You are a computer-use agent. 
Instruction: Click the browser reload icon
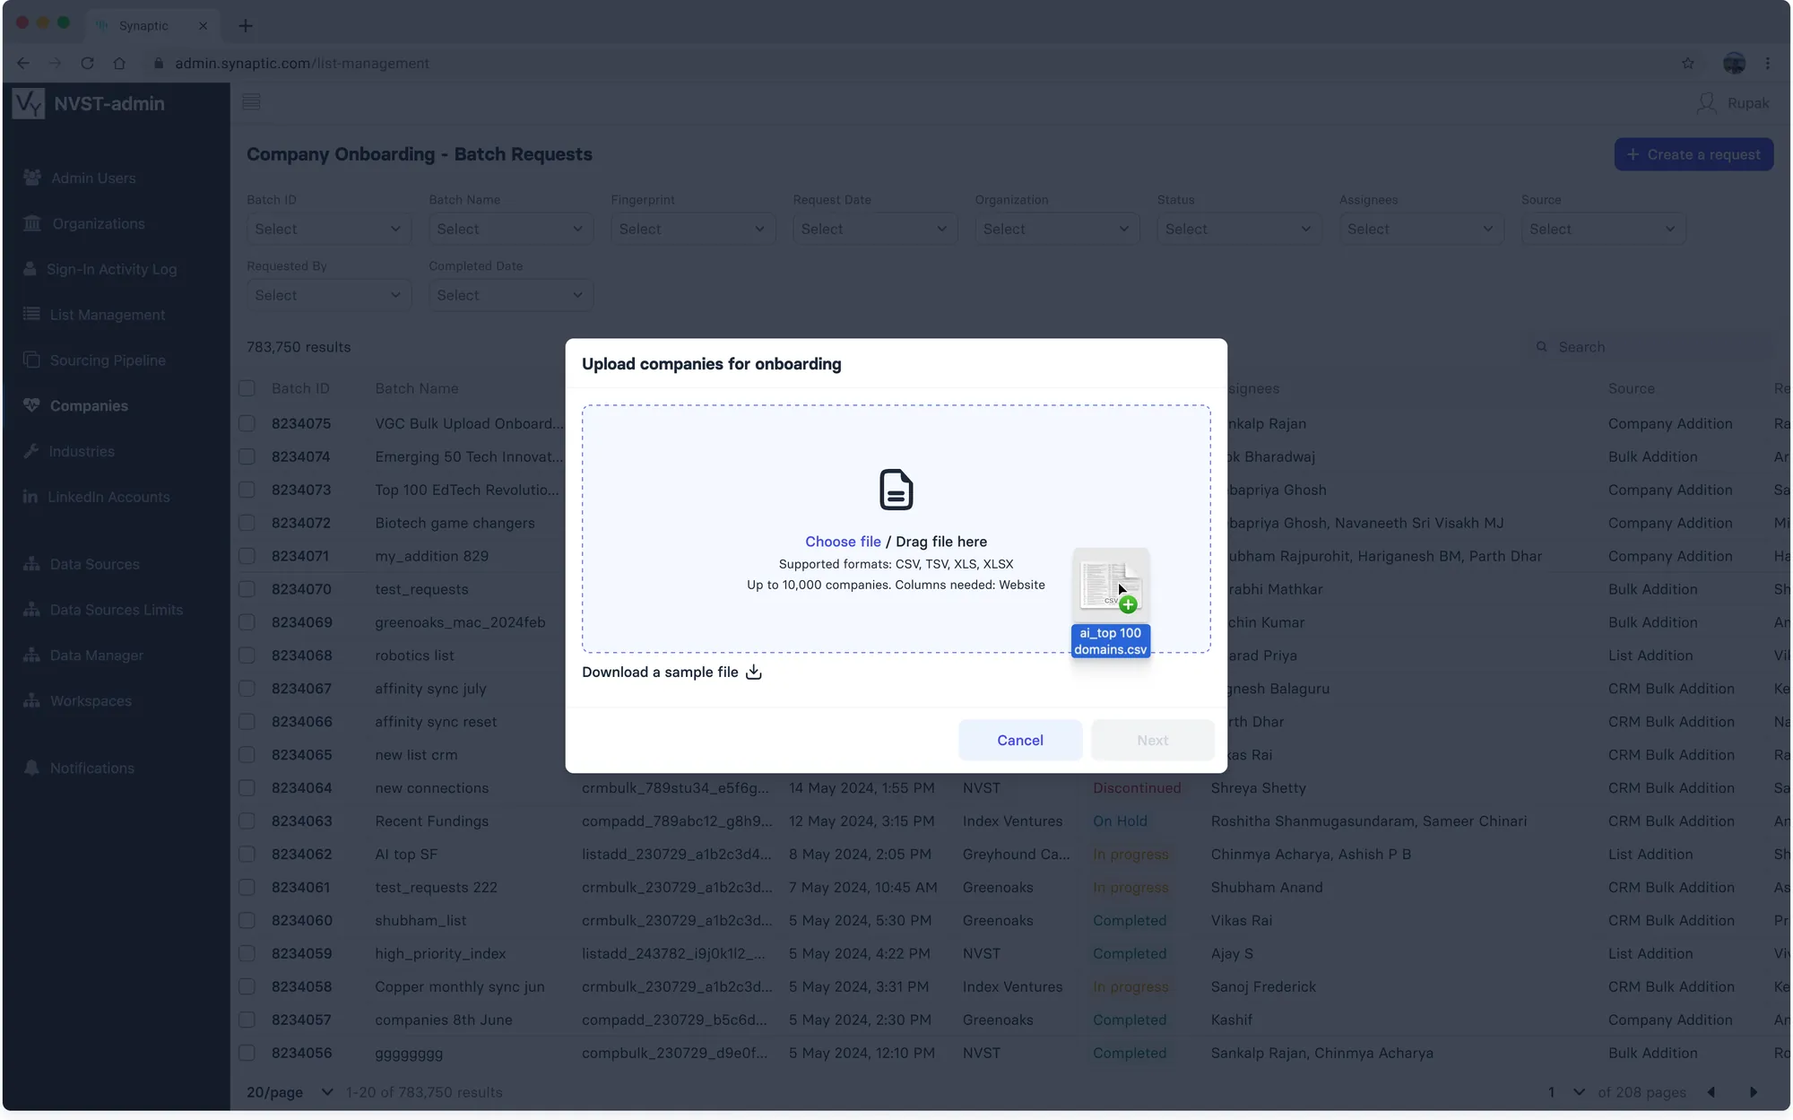[x=87, y=63]
